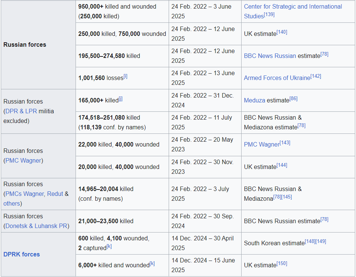The height and width of the screenshot is (277, 356).
Task: Open citation [78] beside BBC News Russian link
Action: point(325,54)
